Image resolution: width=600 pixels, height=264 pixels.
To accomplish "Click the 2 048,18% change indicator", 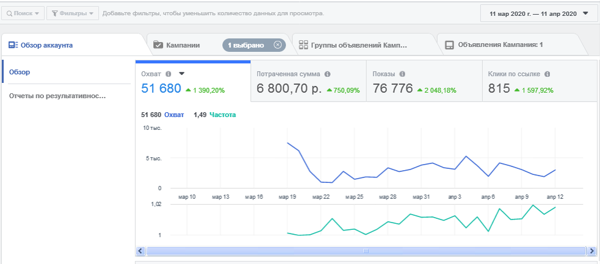I will [436, 91].
